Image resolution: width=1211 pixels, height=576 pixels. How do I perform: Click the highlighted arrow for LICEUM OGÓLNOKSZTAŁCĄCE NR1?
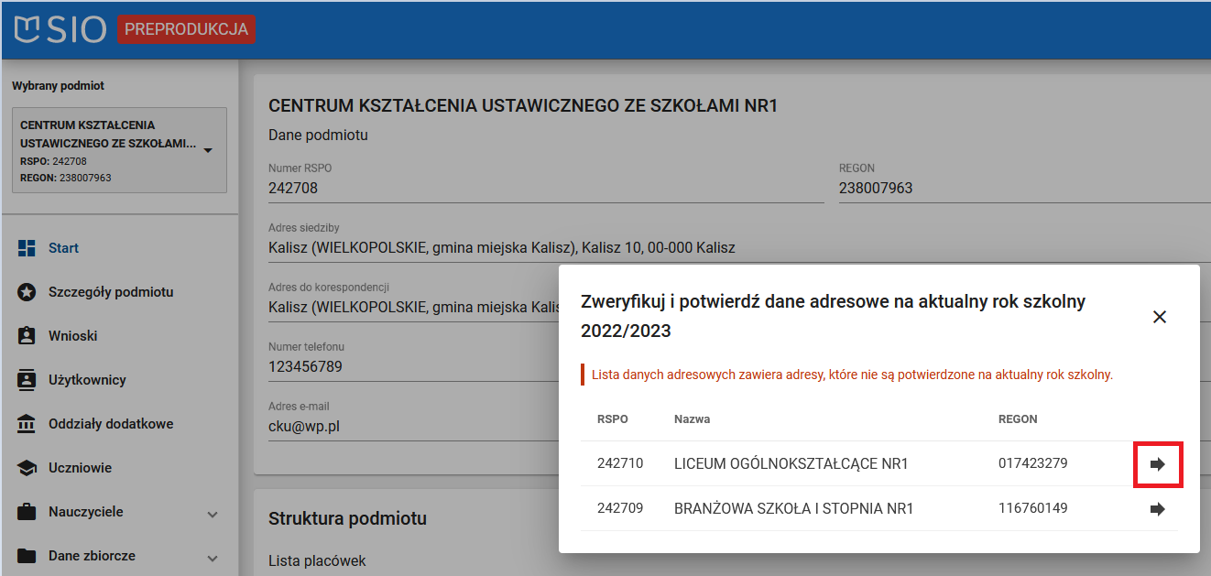(x=1158, y=462)
